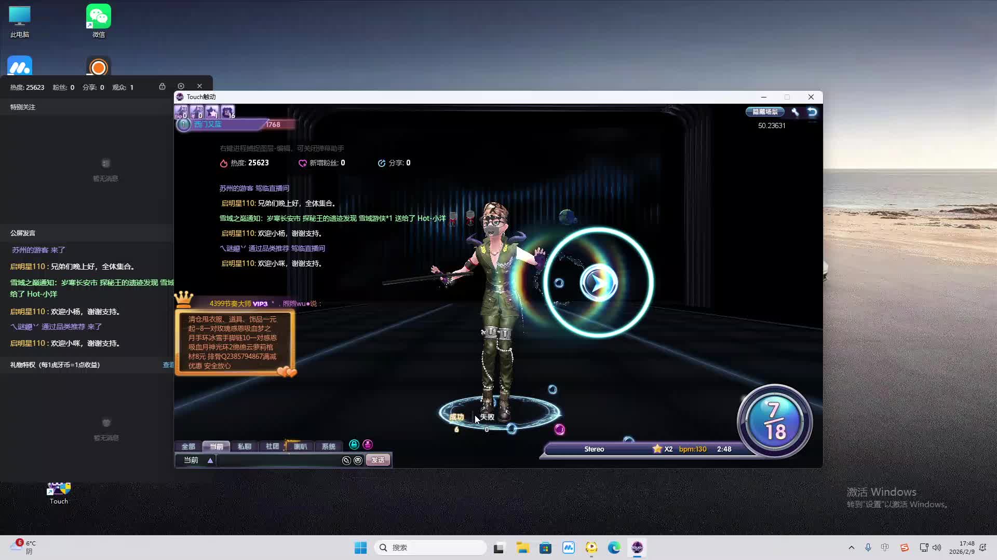Toggle the teal lock icon beside chat tabs

pyautogui.click(x=354, y=444)
